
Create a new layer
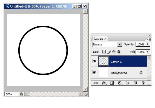point(135,83)
